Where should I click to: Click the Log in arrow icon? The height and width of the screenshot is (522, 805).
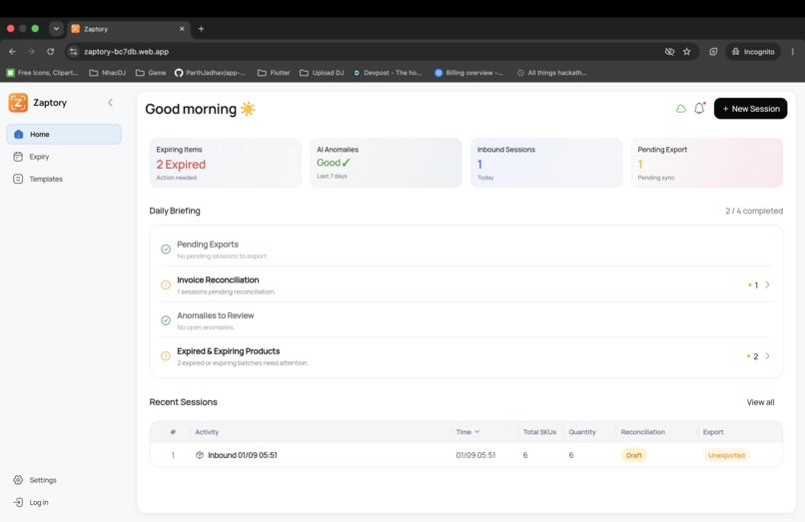(x=18, y=502)
